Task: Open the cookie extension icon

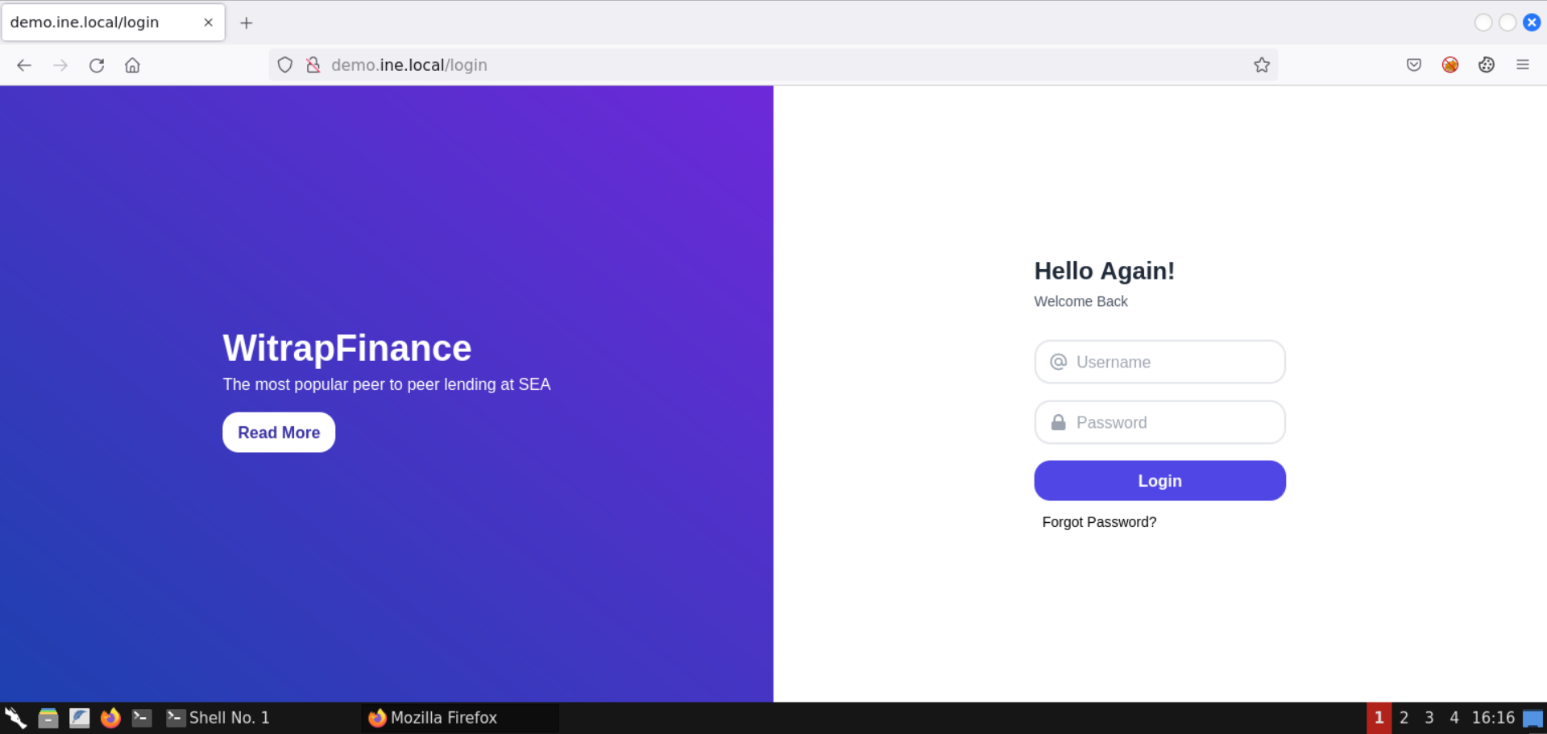Action: coord(1487,65)
